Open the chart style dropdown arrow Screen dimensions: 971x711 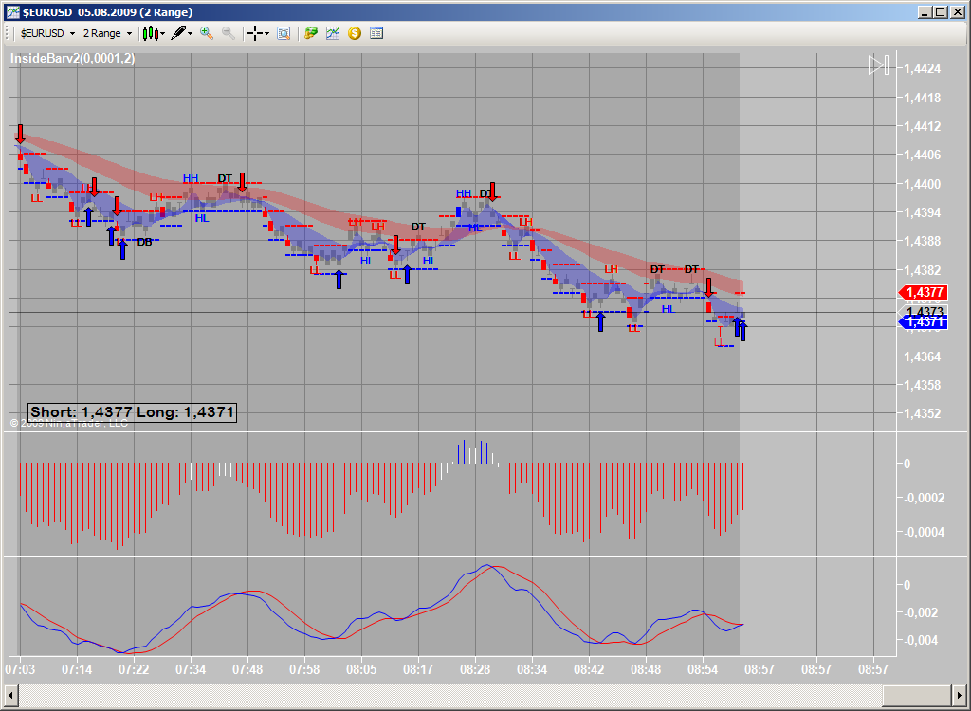[x=163, y=33]
